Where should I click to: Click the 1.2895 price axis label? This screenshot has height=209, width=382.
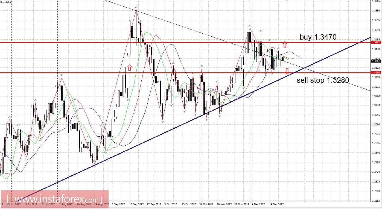click(376, 143)
